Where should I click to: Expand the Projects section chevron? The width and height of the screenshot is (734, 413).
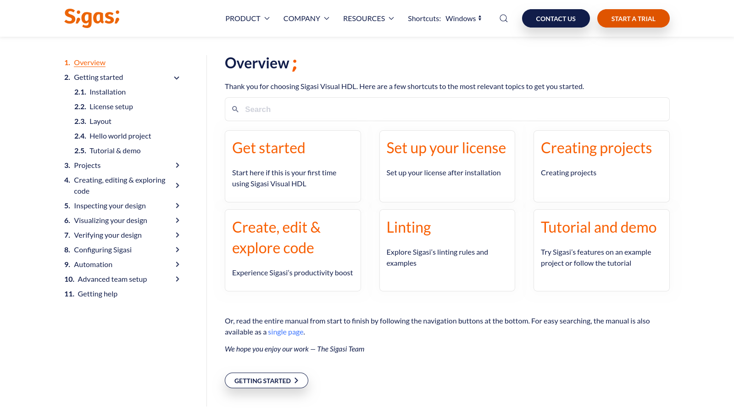178,165
